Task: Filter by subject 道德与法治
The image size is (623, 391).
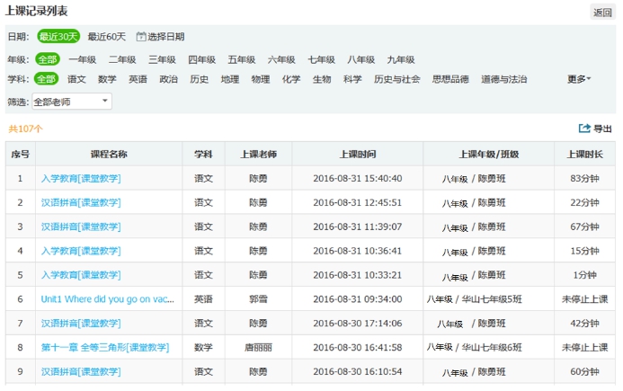Action: pyautogui.click(x=503, y=79)
